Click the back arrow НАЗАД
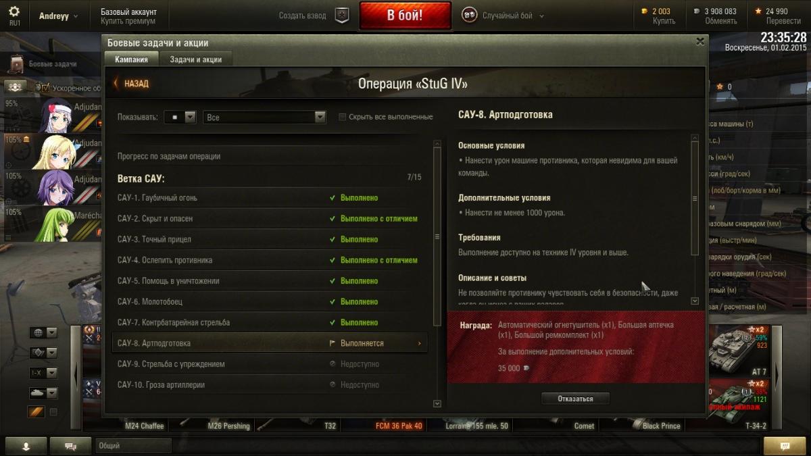This screenshot has height=456, width=811. click(131, 84)
